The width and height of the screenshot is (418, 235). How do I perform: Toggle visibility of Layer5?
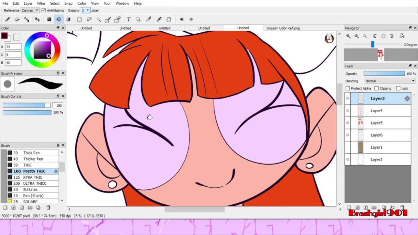(347, 123)
